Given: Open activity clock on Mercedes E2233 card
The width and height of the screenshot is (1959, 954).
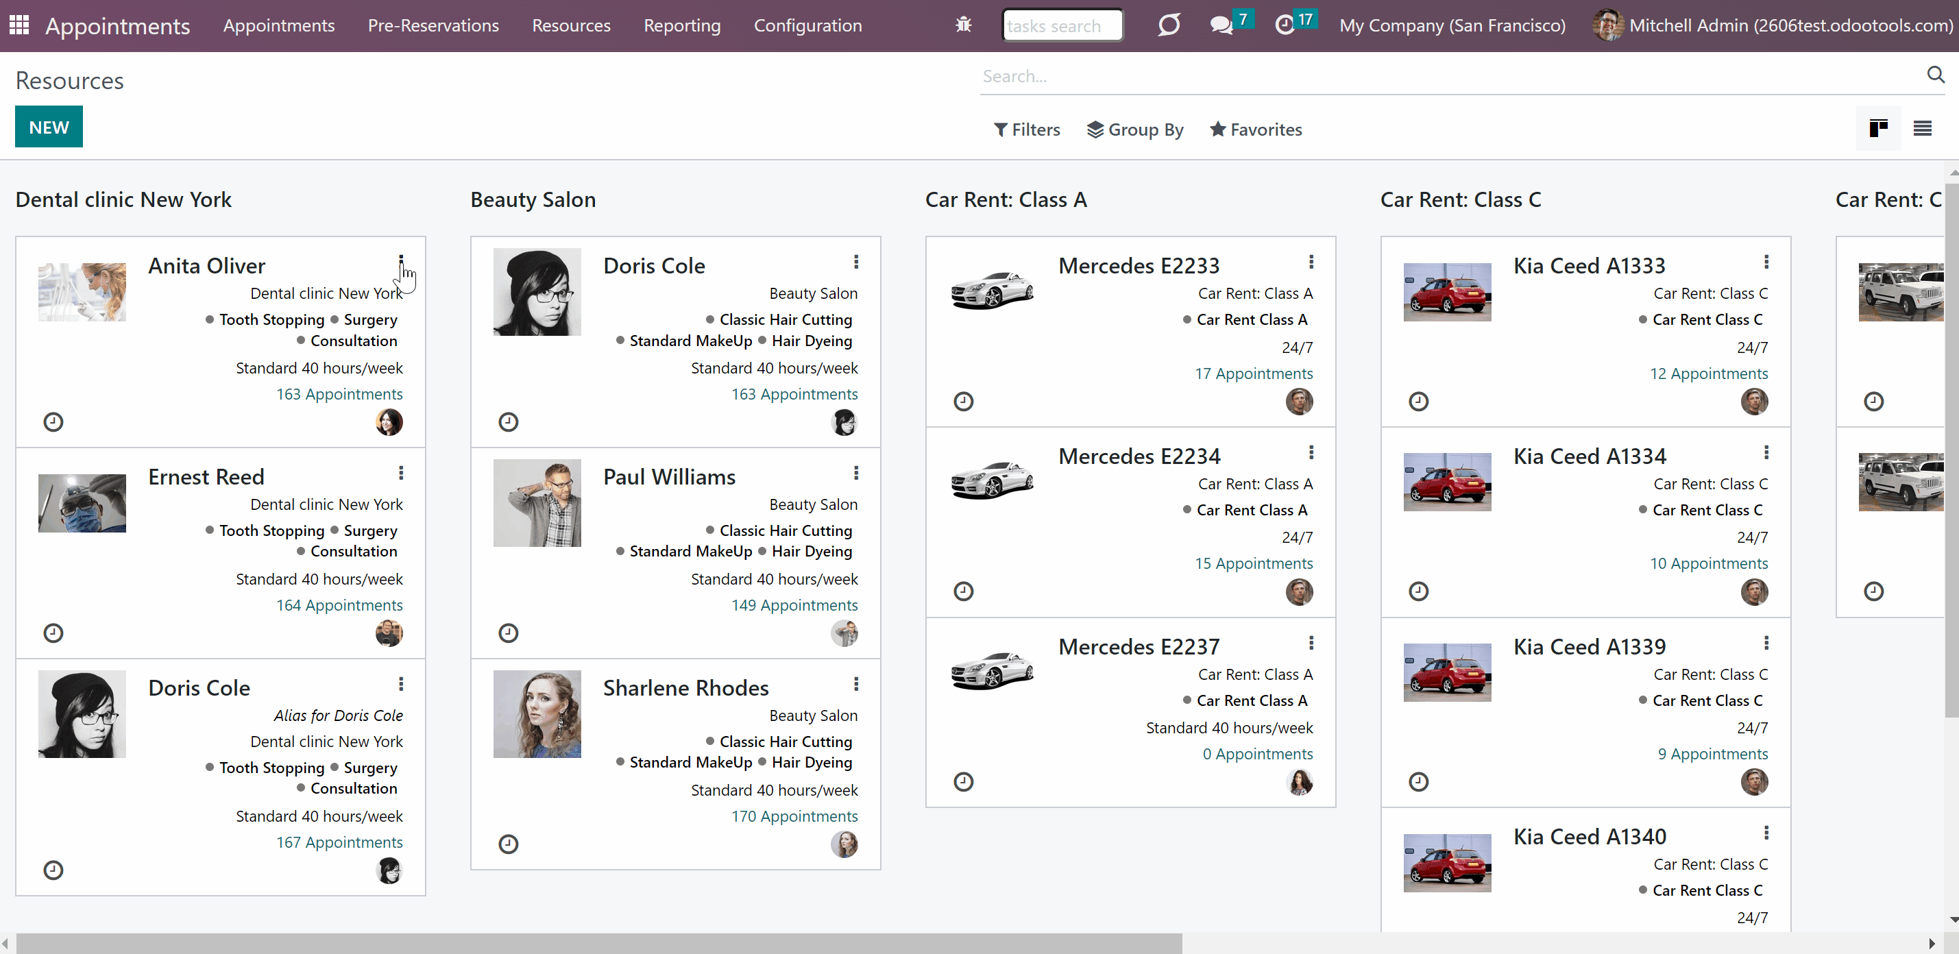Looking at the screenshot, I should (x=964, y=402).
